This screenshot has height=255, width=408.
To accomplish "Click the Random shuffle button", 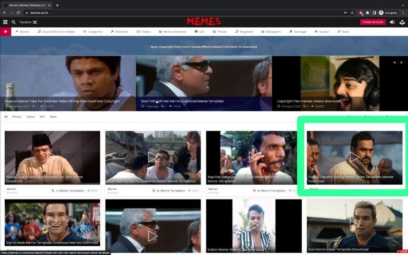I will click(28, 22).
